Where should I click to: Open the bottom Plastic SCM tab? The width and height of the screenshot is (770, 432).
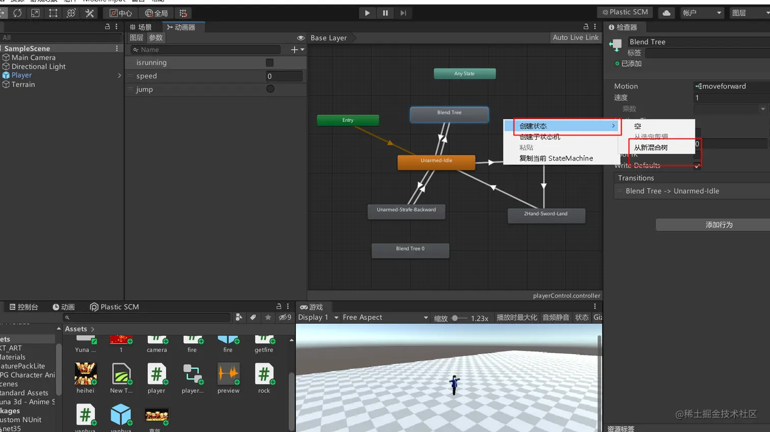tap(115, 307)
